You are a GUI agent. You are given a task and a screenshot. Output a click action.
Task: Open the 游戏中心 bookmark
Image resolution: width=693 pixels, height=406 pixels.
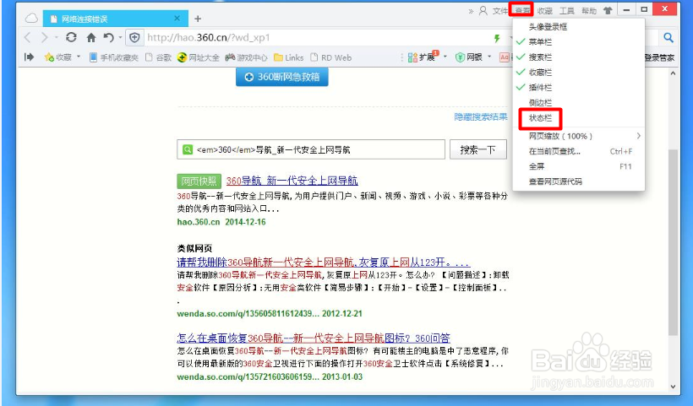(x=246, y=57)
